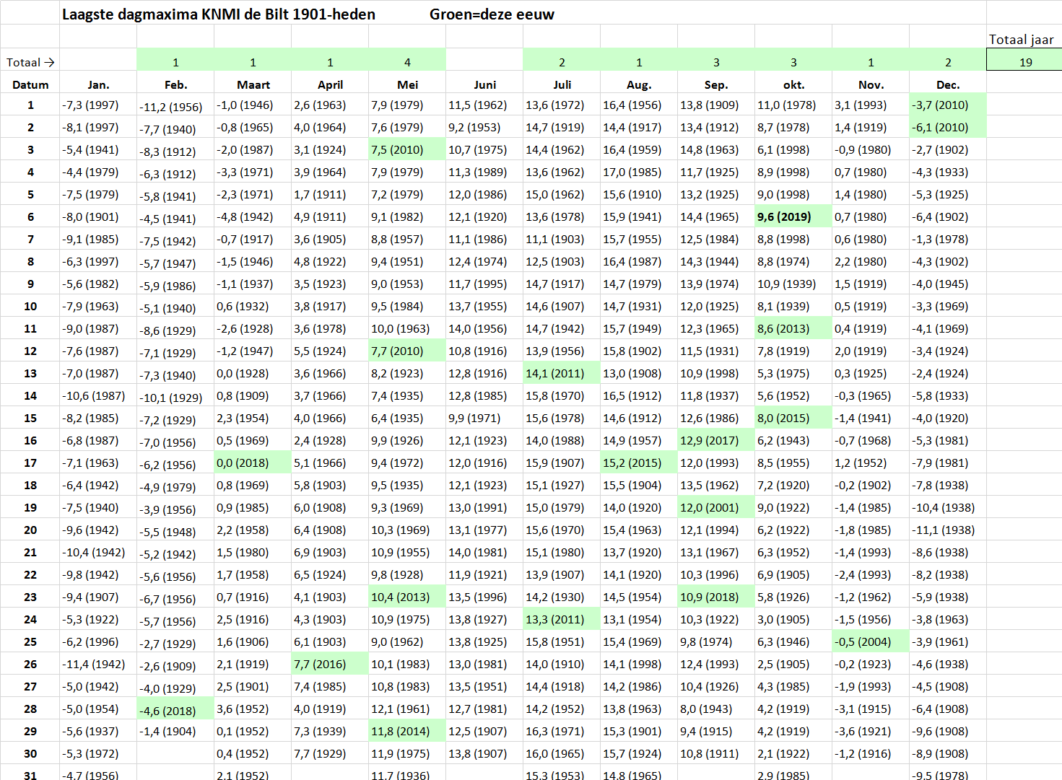
Task: Select the green cell '0,0 (2018)'
Action: tap(253, 463)
